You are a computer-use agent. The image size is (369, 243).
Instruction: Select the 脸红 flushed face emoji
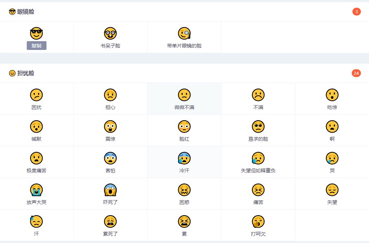184,127
